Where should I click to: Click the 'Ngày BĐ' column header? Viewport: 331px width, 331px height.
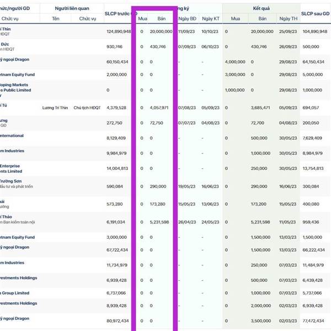click(188, 18)
